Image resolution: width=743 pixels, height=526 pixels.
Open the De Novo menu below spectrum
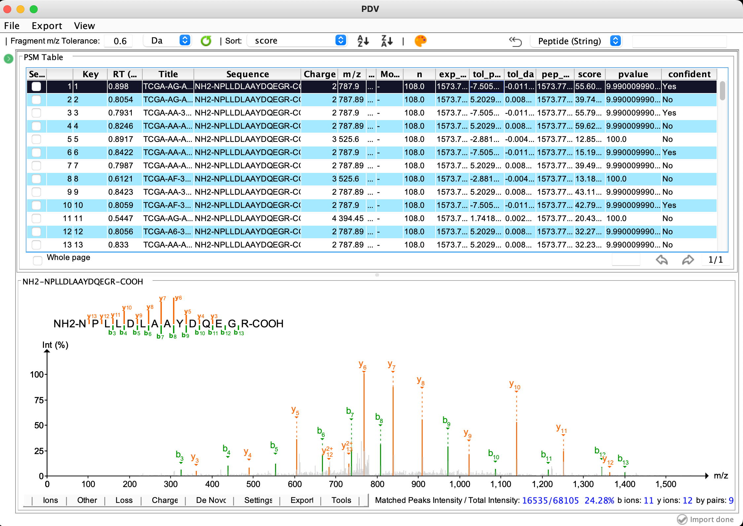[211, 500]
